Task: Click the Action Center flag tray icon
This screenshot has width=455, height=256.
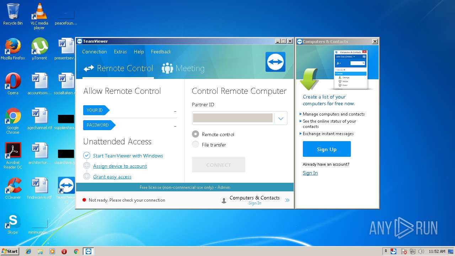Action: click(404, 251)
